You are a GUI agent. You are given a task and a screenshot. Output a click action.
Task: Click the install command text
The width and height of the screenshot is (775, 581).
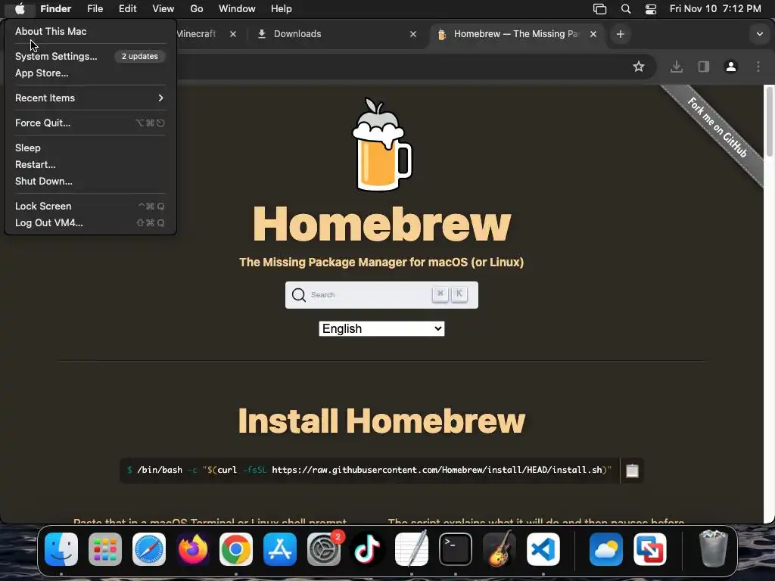[369, 470]
